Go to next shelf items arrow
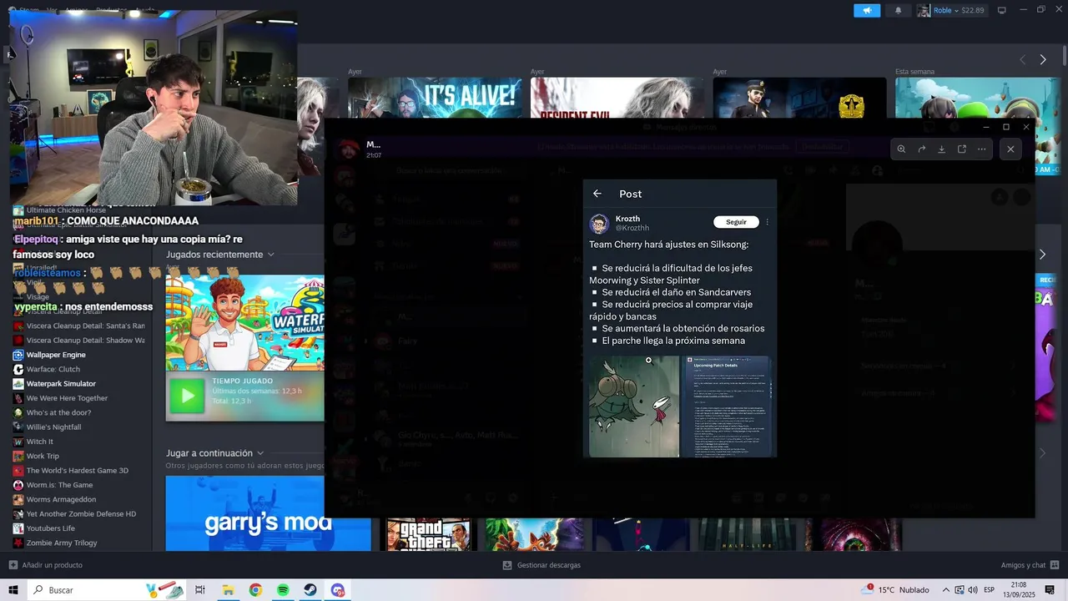1068x601 pixels. (x=1042, y=59)
